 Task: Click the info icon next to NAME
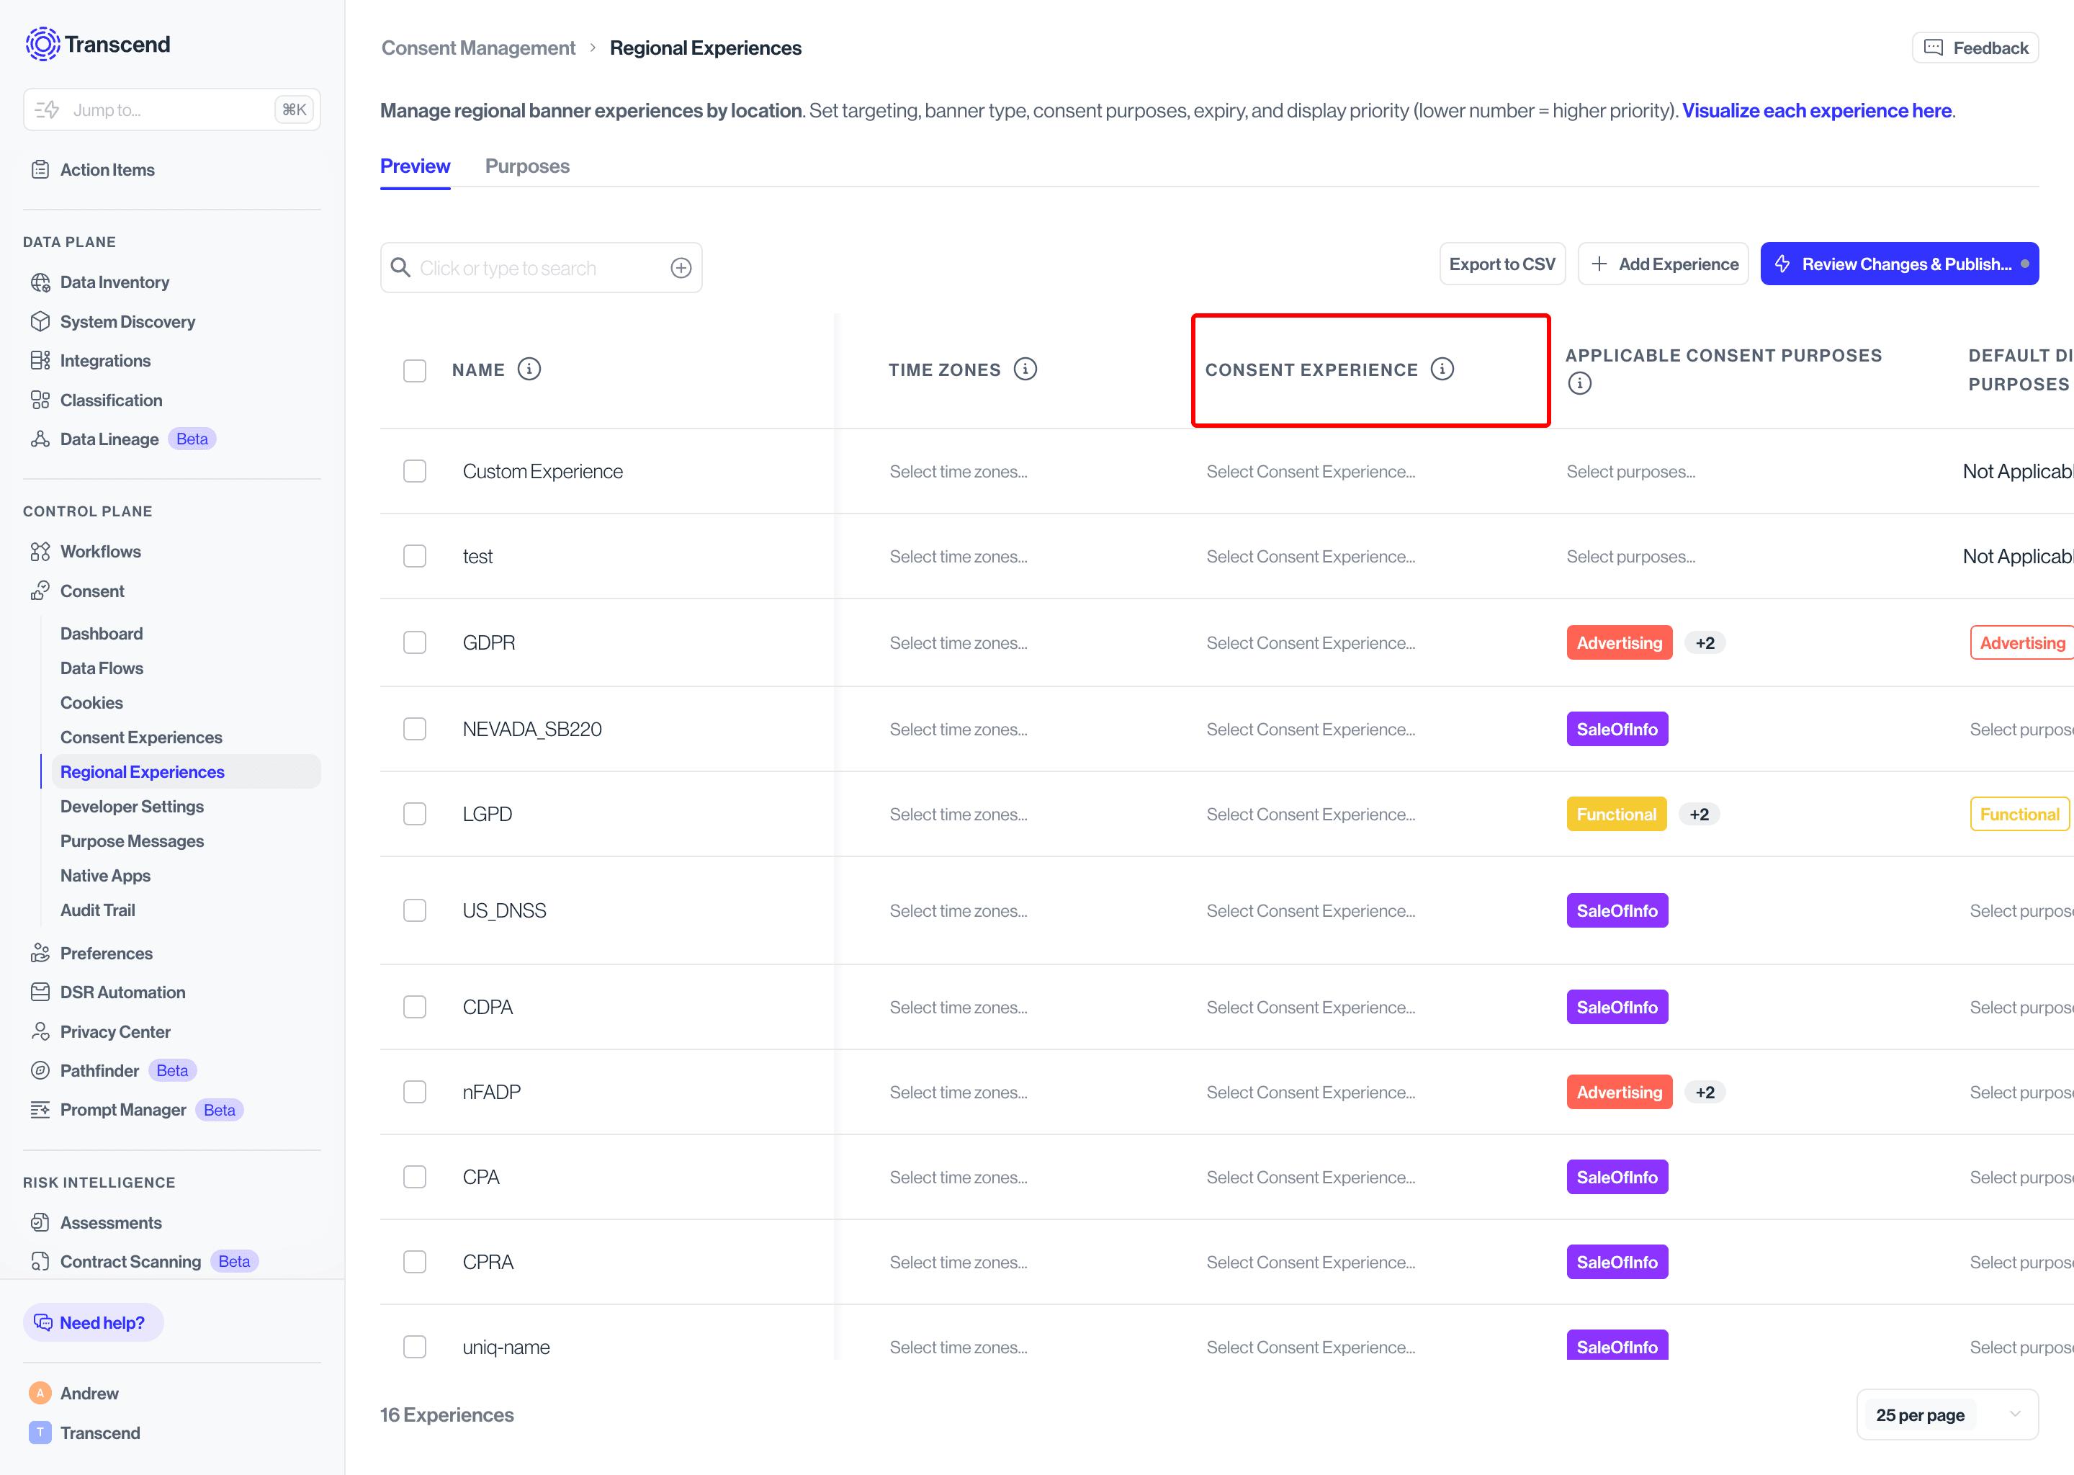[x=529, y=369]
